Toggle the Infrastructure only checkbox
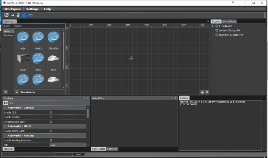268x158 pixels. (51, 122)
